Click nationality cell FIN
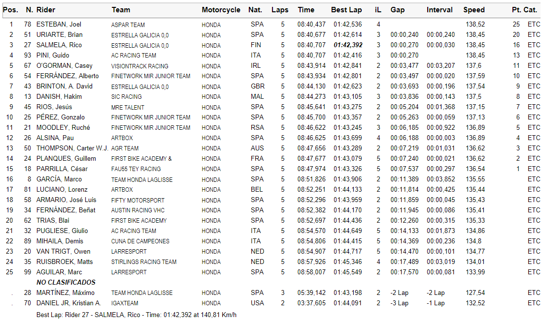541x321 pixels. [256, 45]
